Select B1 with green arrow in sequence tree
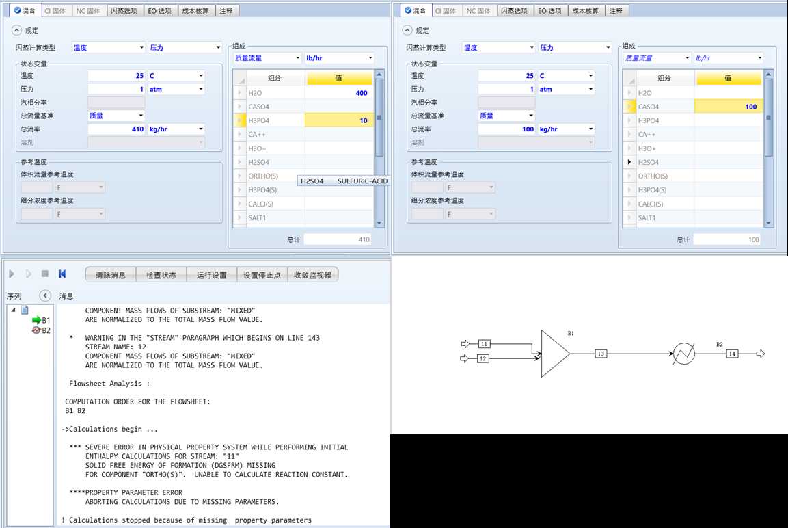Image resolution: width=788 pixels, height=528 pixels. [x=41, y=319]
